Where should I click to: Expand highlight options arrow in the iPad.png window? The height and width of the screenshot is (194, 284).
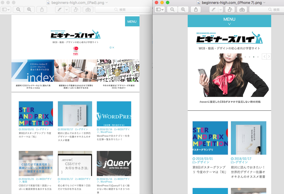(x=67, y=9)
